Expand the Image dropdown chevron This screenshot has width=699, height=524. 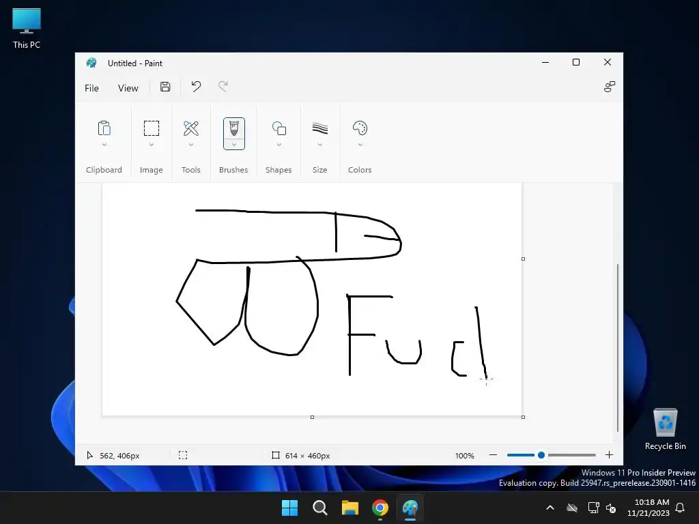click(151, 145)
